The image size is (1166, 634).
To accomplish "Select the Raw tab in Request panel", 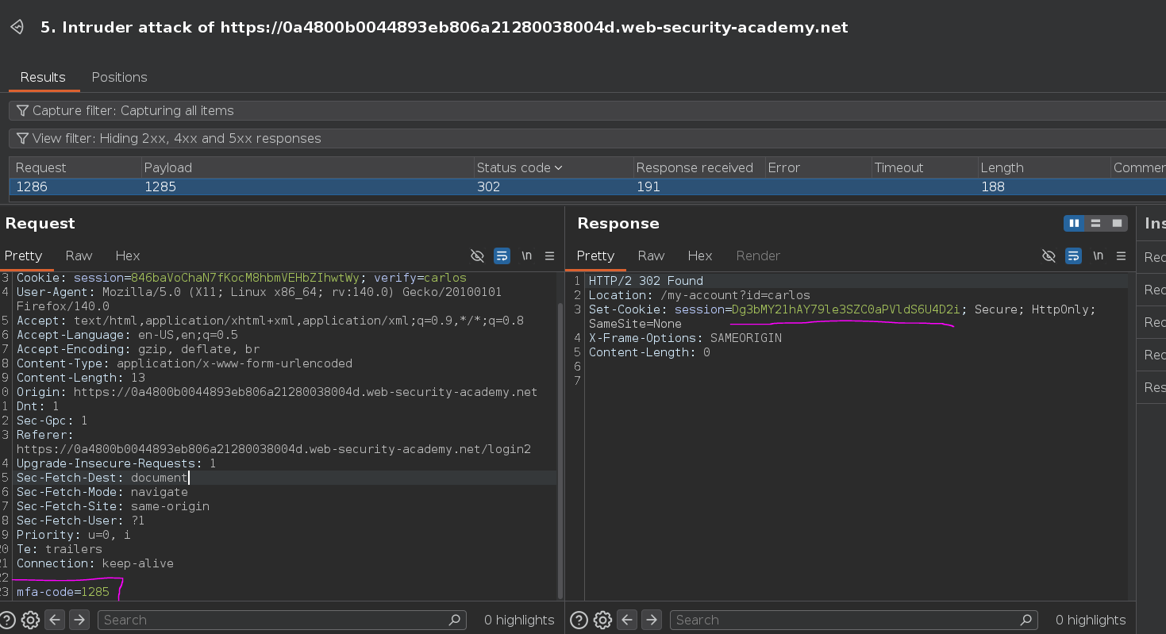I will (x=79, y=256).
